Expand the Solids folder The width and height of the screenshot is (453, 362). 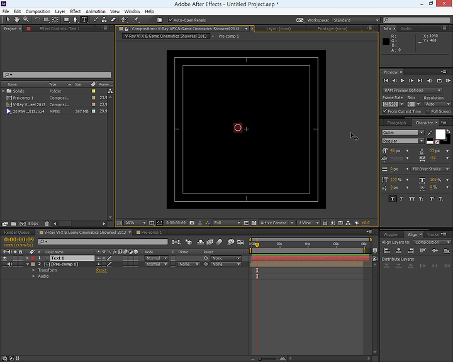pos(4,91)
